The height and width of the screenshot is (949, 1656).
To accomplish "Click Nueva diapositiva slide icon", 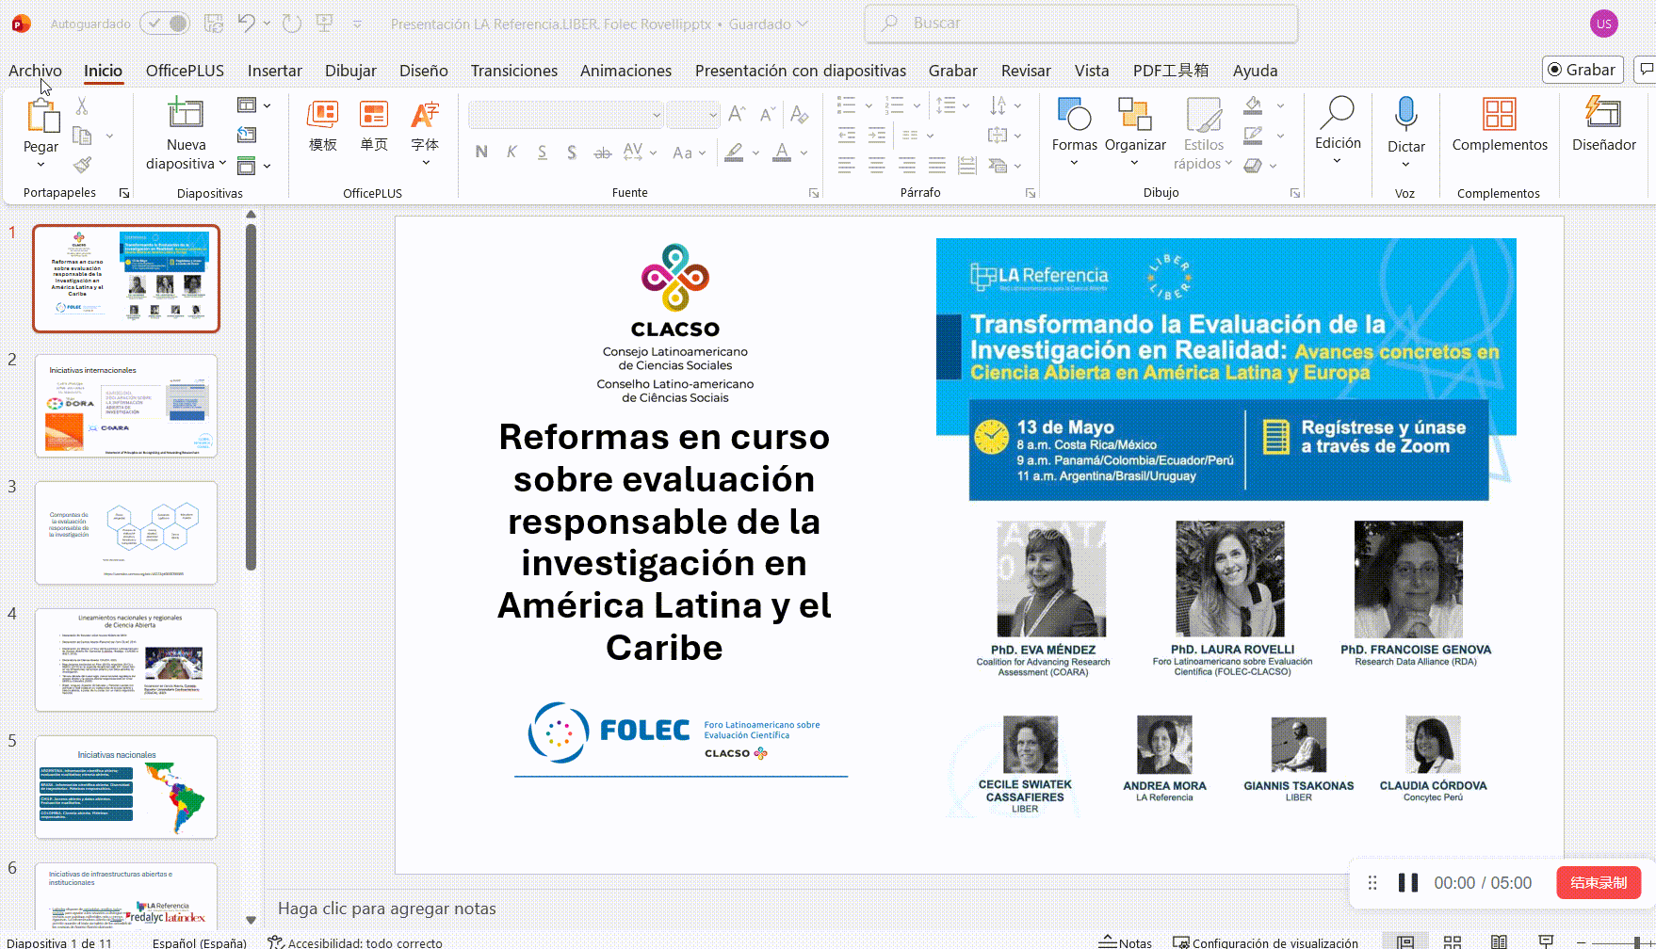I will (x=186, y=113).
